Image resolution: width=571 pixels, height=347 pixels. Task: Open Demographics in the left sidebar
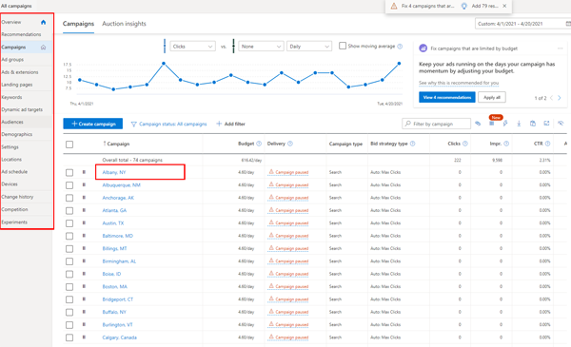[x=17, y=134]
